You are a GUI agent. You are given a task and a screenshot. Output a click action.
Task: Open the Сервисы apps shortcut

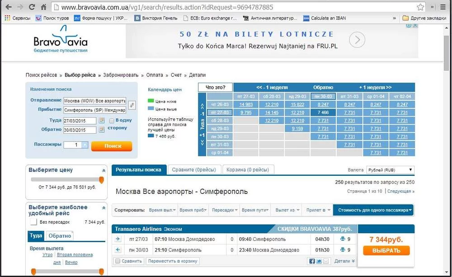(x=17, y=18)
